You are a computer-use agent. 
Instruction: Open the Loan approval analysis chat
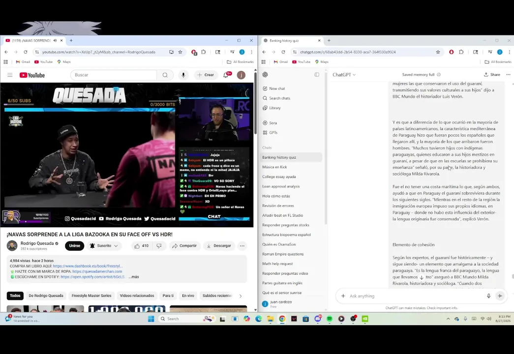(x=292, y=186)
